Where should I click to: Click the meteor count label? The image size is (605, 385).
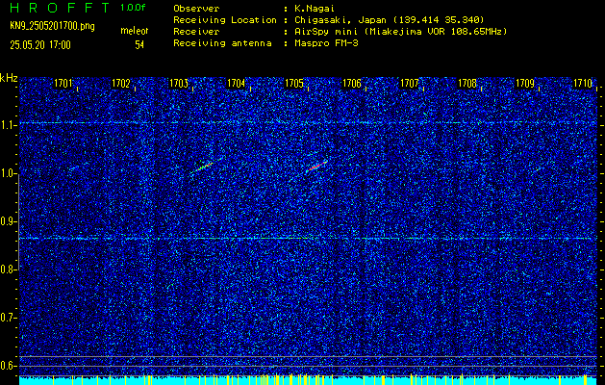pyautogui.click(x=135, y=31)
